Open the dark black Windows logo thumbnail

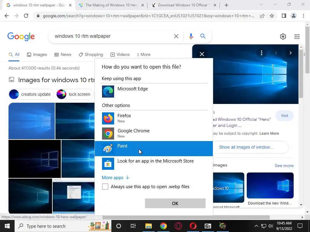tap(35, 159)
